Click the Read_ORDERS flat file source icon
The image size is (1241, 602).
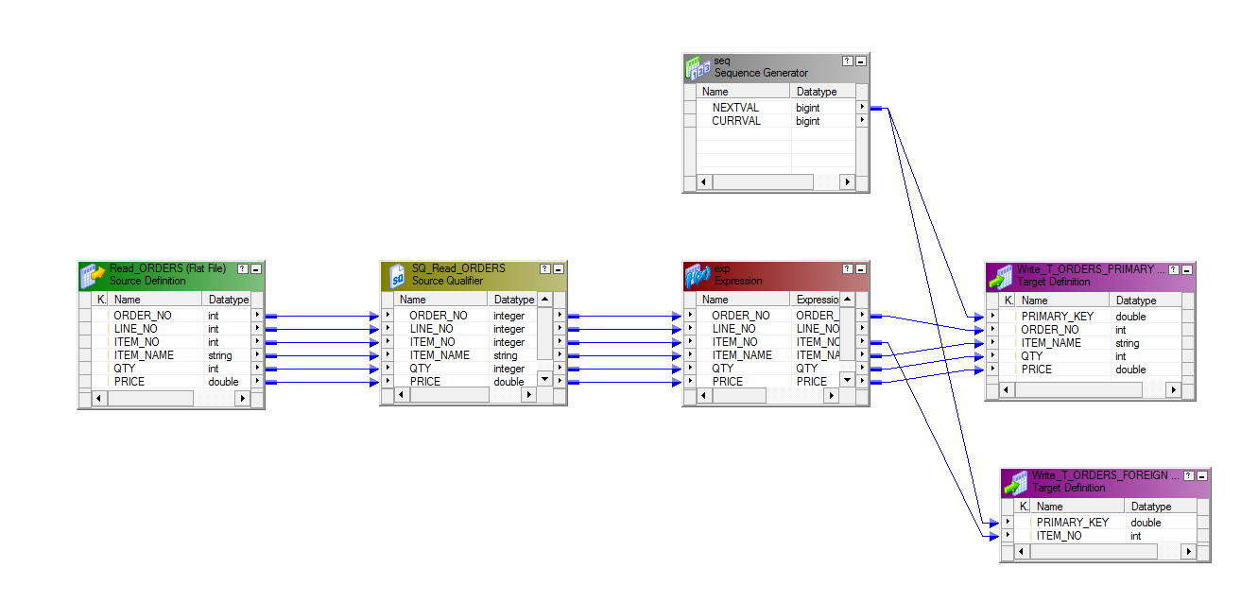coord(94,275)
